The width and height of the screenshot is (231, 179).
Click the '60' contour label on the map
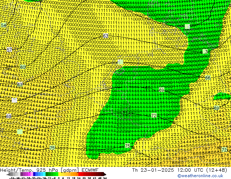(23, 67)
